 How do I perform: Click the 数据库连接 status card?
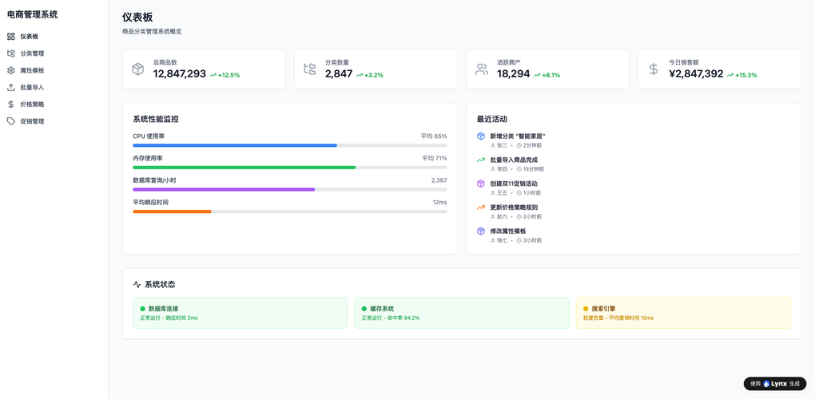coord(240,313)
